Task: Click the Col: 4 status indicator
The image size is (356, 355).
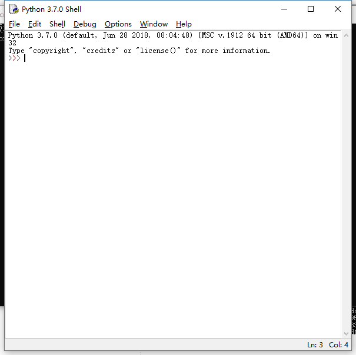Action: [x=338, y=345]
